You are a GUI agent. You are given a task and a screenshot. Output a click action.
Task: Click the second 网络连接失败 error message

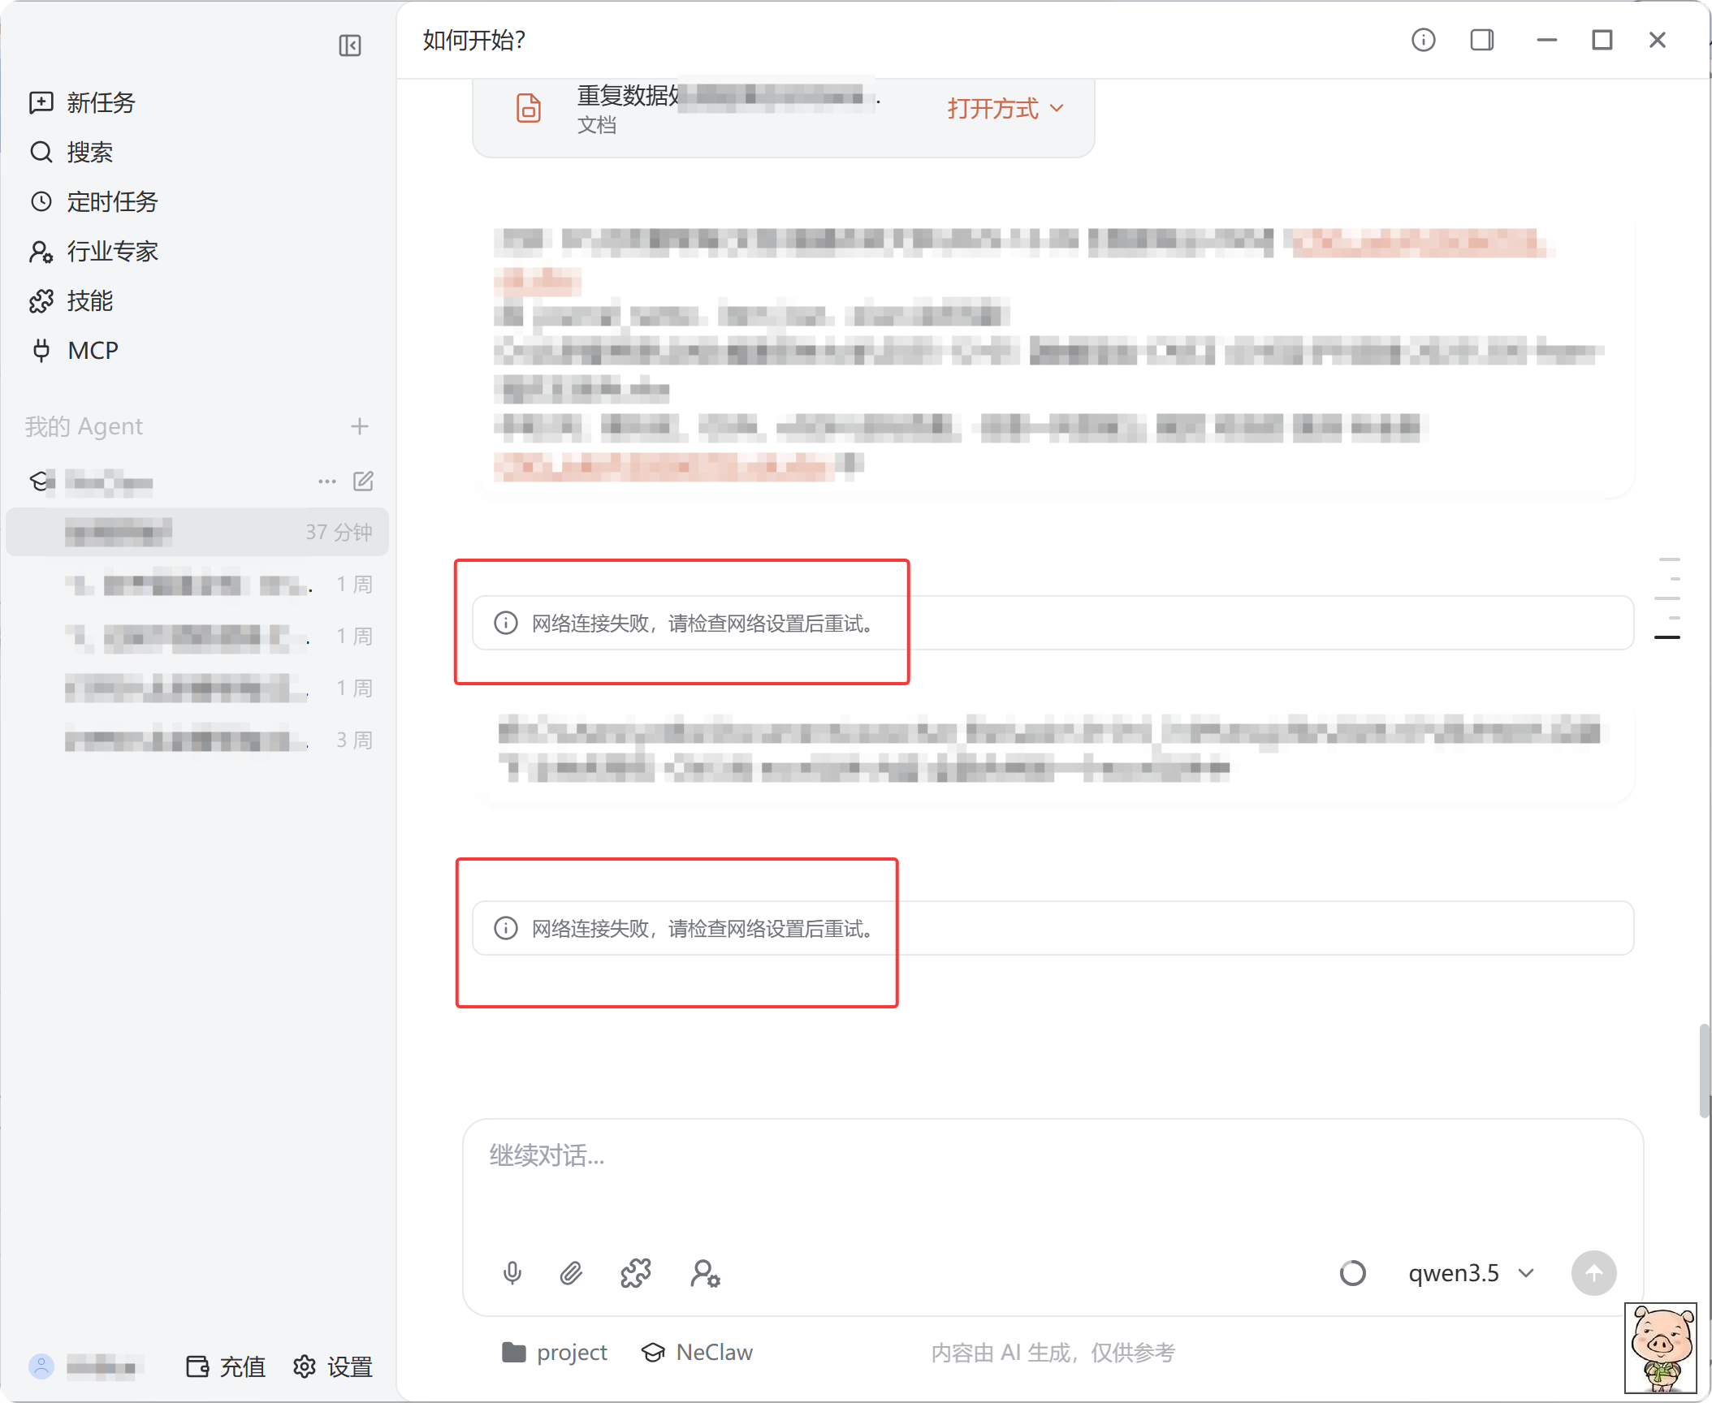coord(1053,928)
